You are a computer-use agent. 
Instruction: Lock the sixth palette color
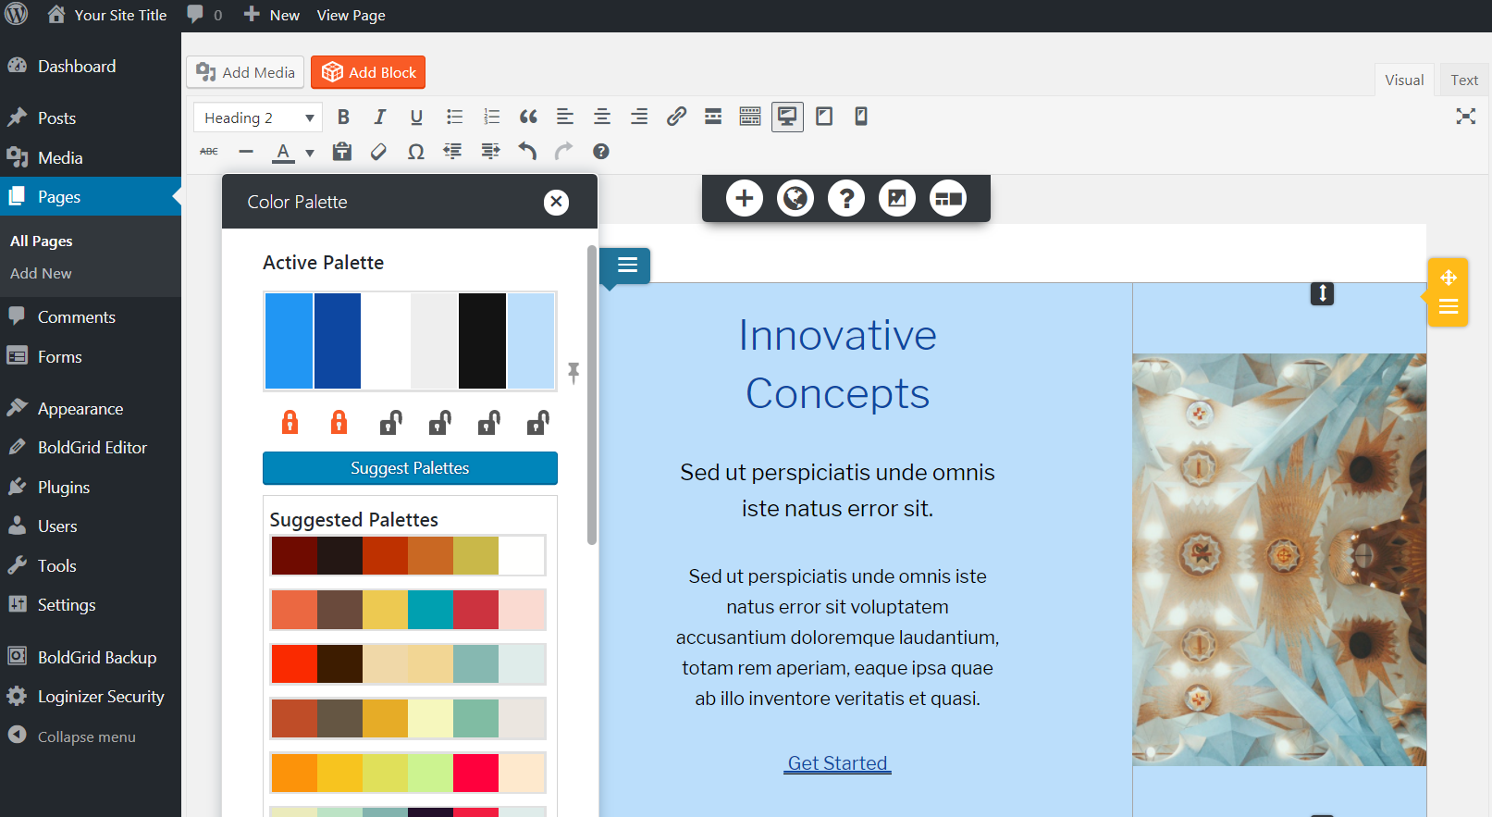pos(537,423)
